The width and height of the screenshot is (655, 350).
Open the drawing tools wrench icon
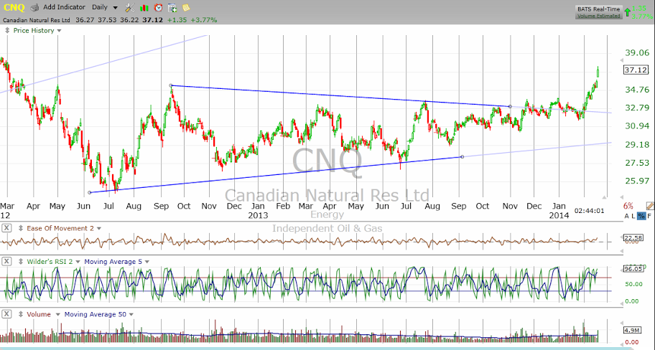(130, 7)
